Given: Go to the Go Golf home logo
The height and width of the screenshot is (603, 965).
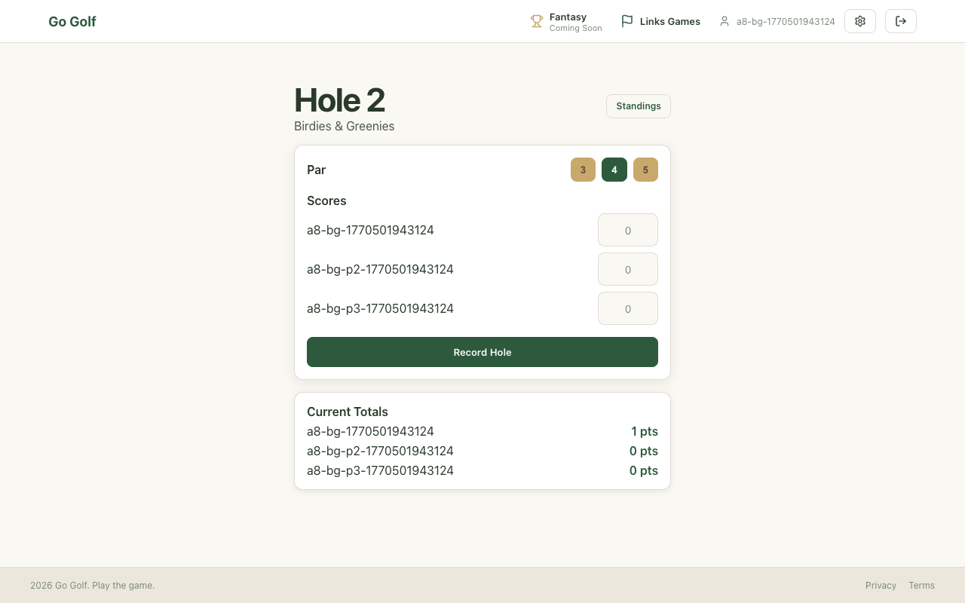Looking at the screenshot, I should pyautogui.click(x=72, y=22).
